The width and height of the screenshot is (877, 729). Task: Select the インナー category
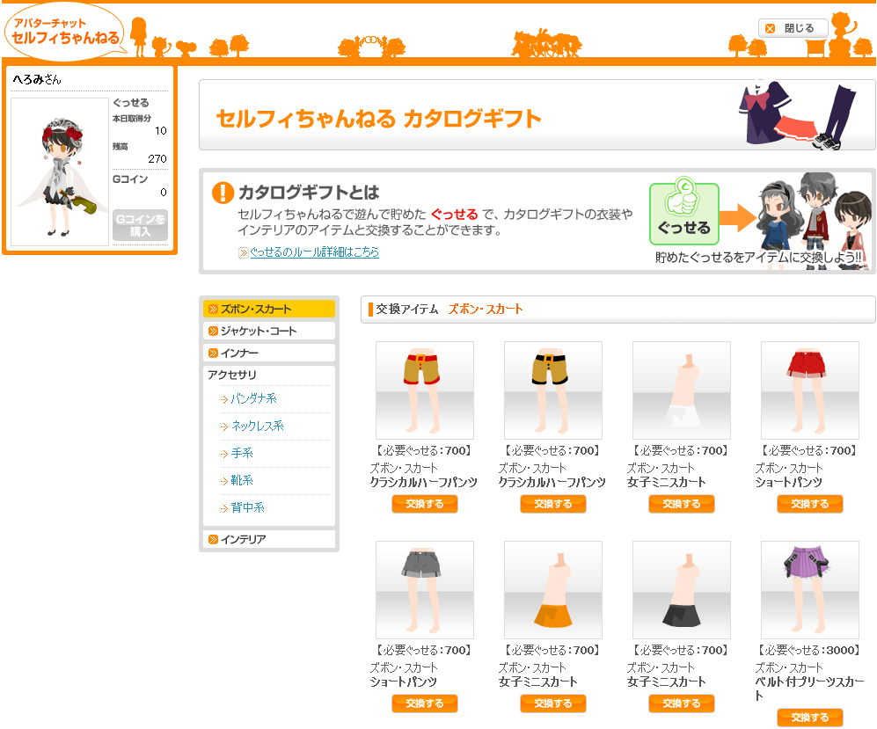[x=269, y=353]
